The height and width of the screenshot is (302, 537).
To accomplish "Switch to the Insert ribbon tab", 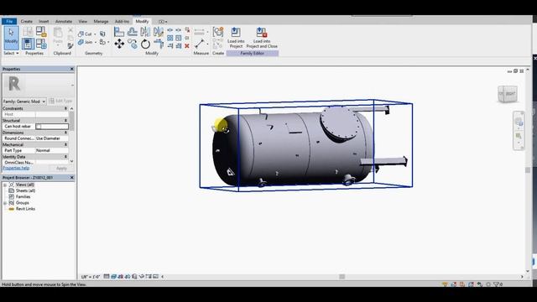I will [44, 21].
